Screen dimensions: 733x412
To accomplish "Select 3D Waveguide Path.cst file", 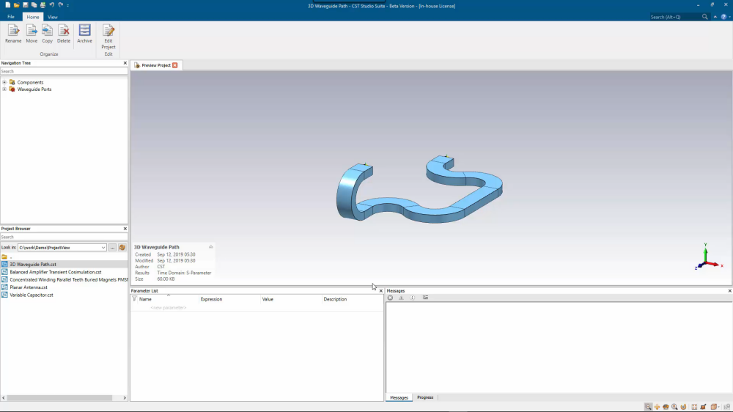I will (33, 264).
